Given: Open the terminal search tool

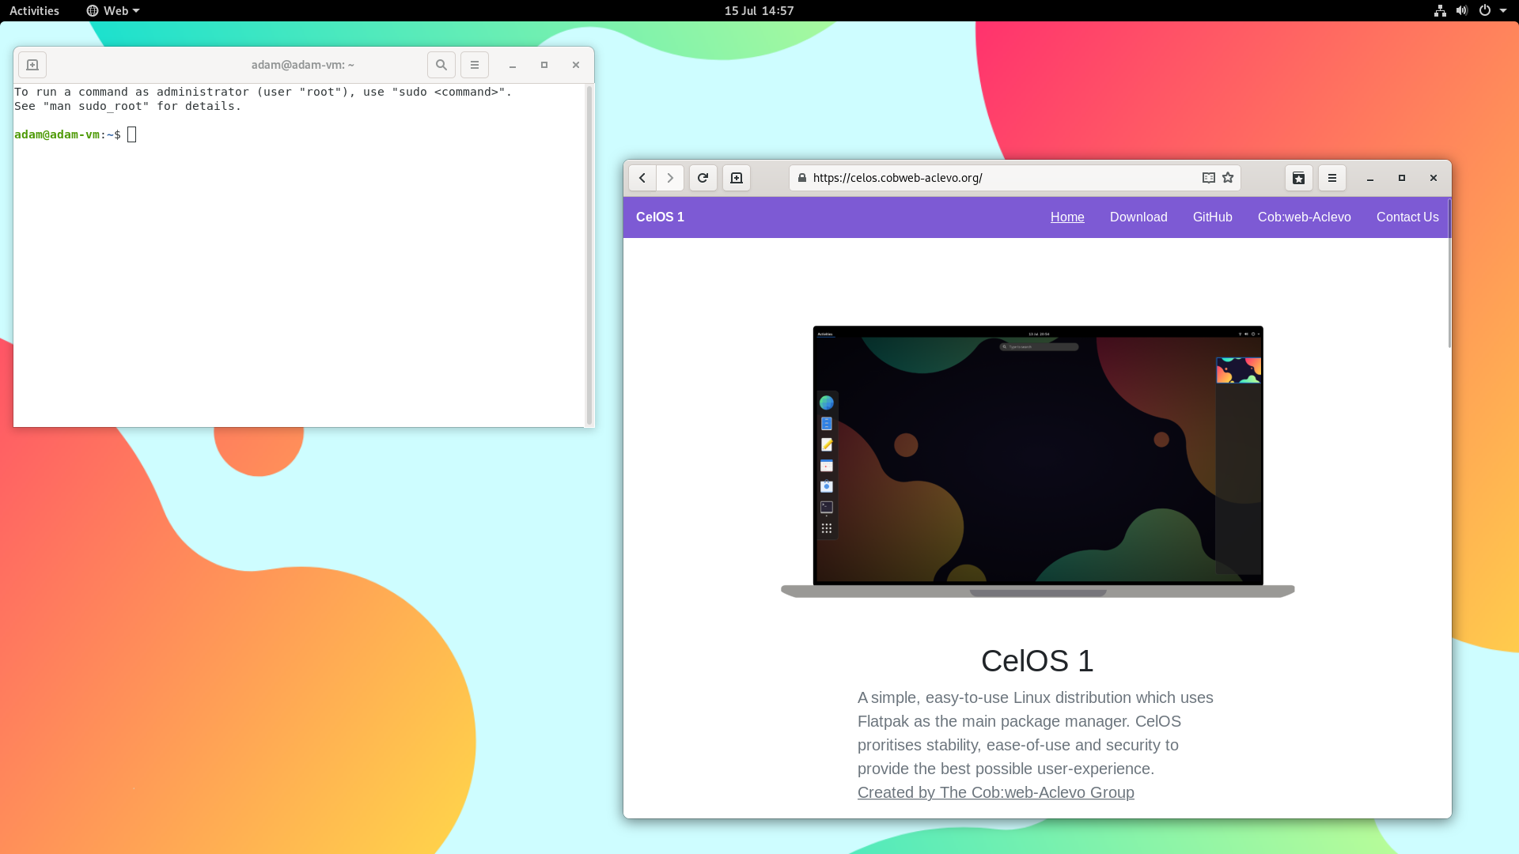Looking at the screenshot, I should tap(441, 65).
